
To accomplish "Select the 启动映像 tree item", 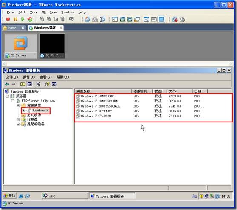I will [x=34, y=115].
